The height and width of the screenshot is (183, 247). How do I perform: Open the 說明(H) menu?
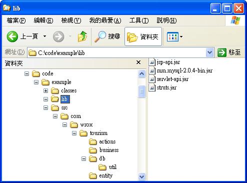coord(166,20)
